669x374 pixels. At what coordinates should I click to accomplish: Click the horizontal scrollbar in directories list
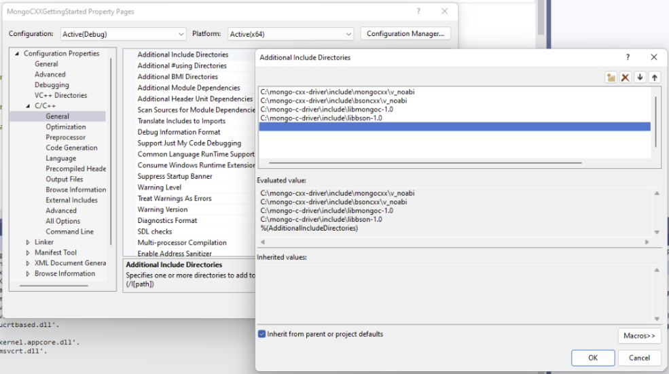tap(424, 163)
